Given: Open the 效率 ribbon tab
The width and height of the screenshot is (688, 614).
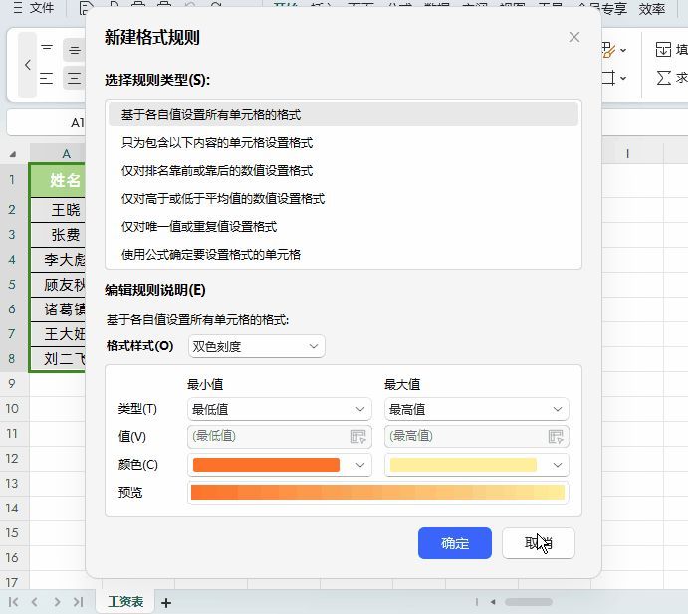Looking at the screenshot, I should [651, 9].
